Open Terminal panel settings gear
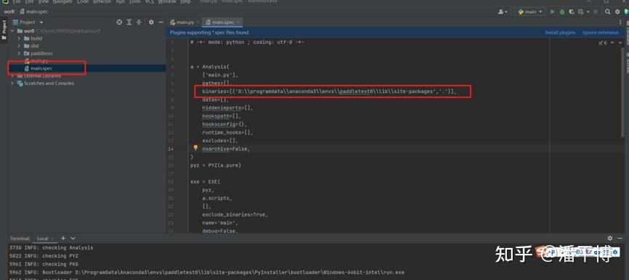629x280 pixels. coord(610,238)
